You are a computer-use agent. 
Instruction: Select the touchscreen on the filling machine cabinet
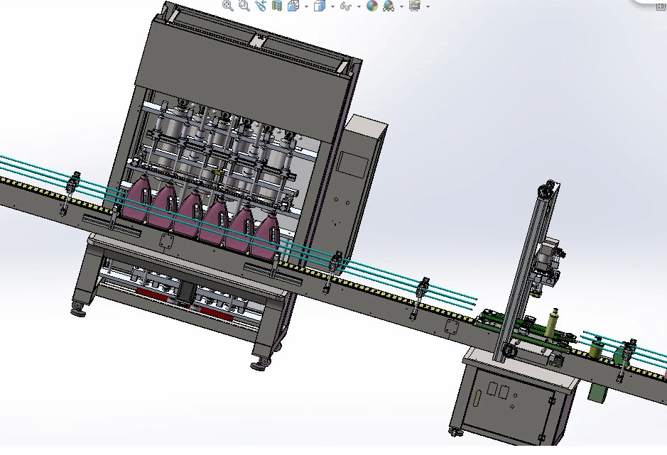pos(349,163)
